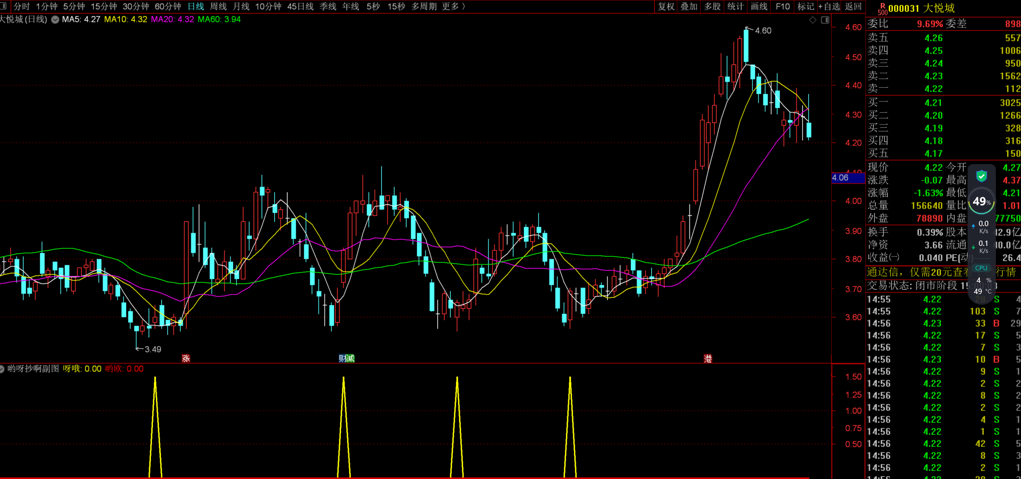This screenshot has height=479, width=1021.
Task: Click the 通达信 promotional link text
Action: point(941,272)
